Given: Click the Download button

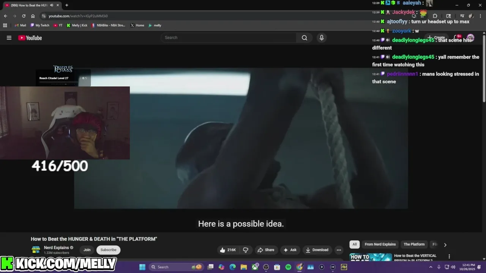Looking at the screenshot, I should [317, 250].
